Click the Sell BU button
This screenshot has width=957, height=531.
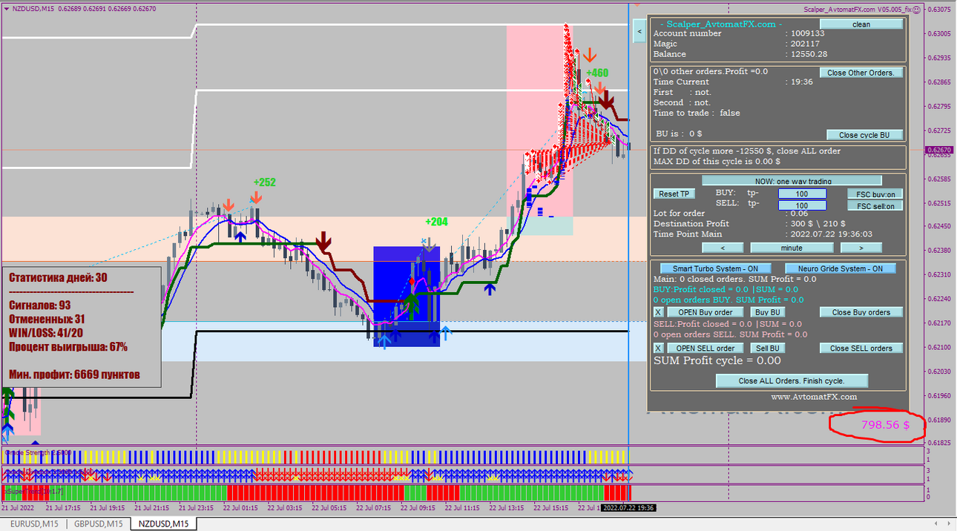pos(767,348)
